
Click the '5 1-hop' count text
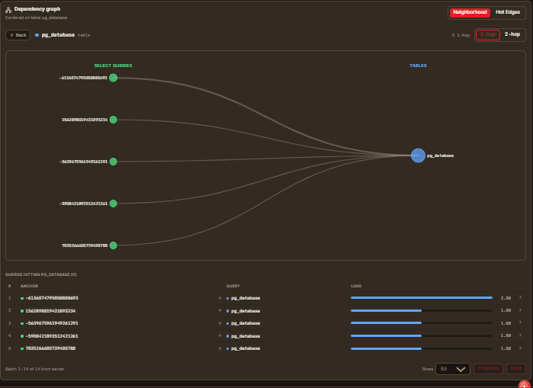click(x=461, y=35)
